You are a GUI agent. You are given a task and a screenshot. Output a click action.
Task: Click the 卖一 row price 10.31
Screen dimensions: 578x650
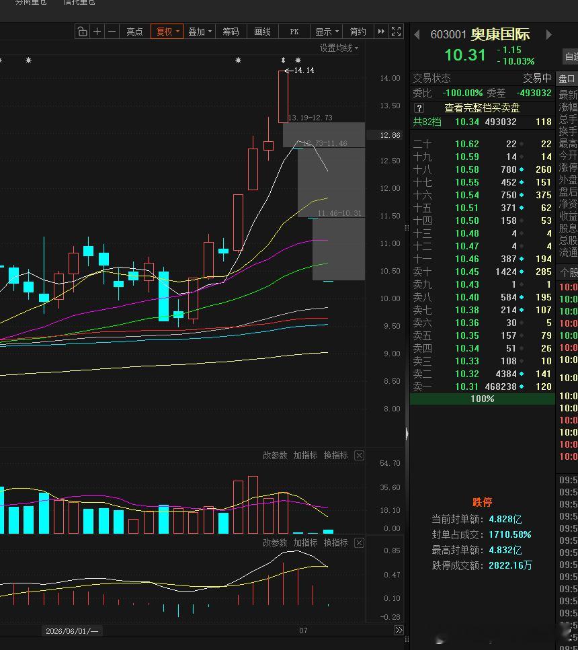pyautogui.click(x=467, y=387)
